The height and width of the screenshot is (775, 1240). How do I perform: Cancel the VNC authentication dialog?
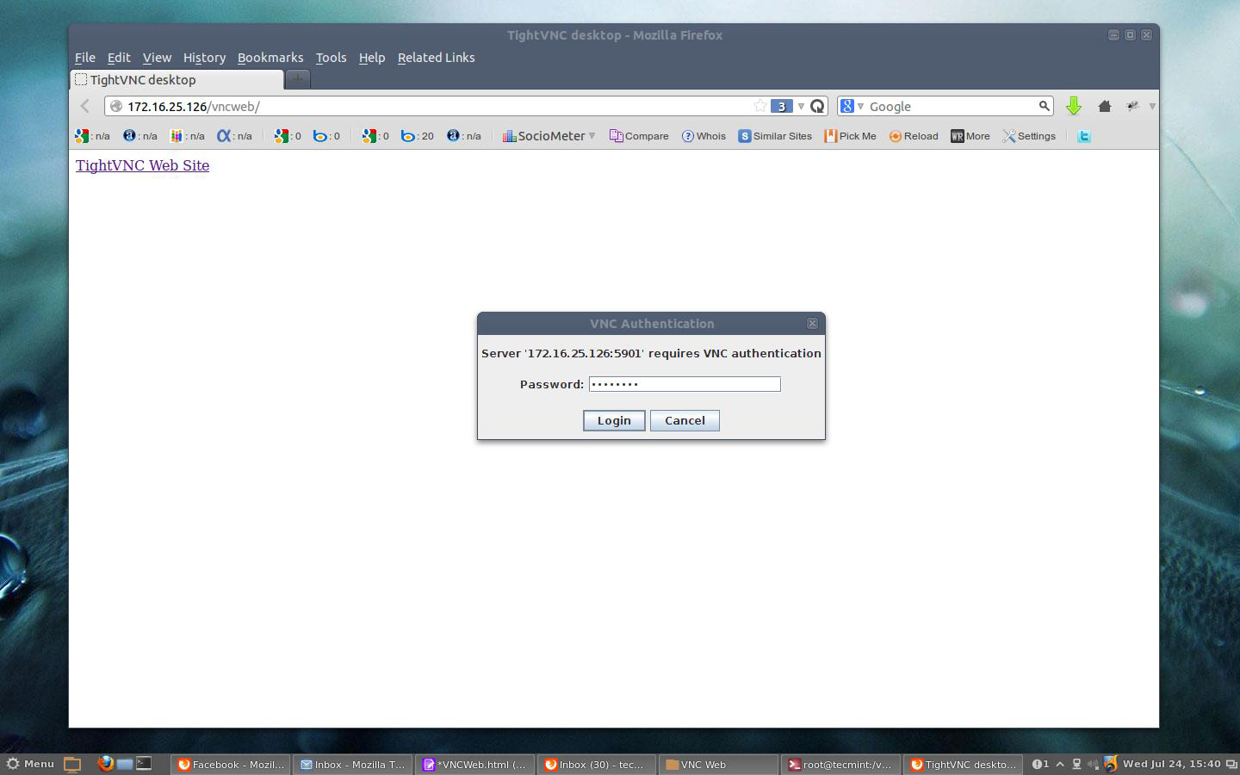(685, 420)
